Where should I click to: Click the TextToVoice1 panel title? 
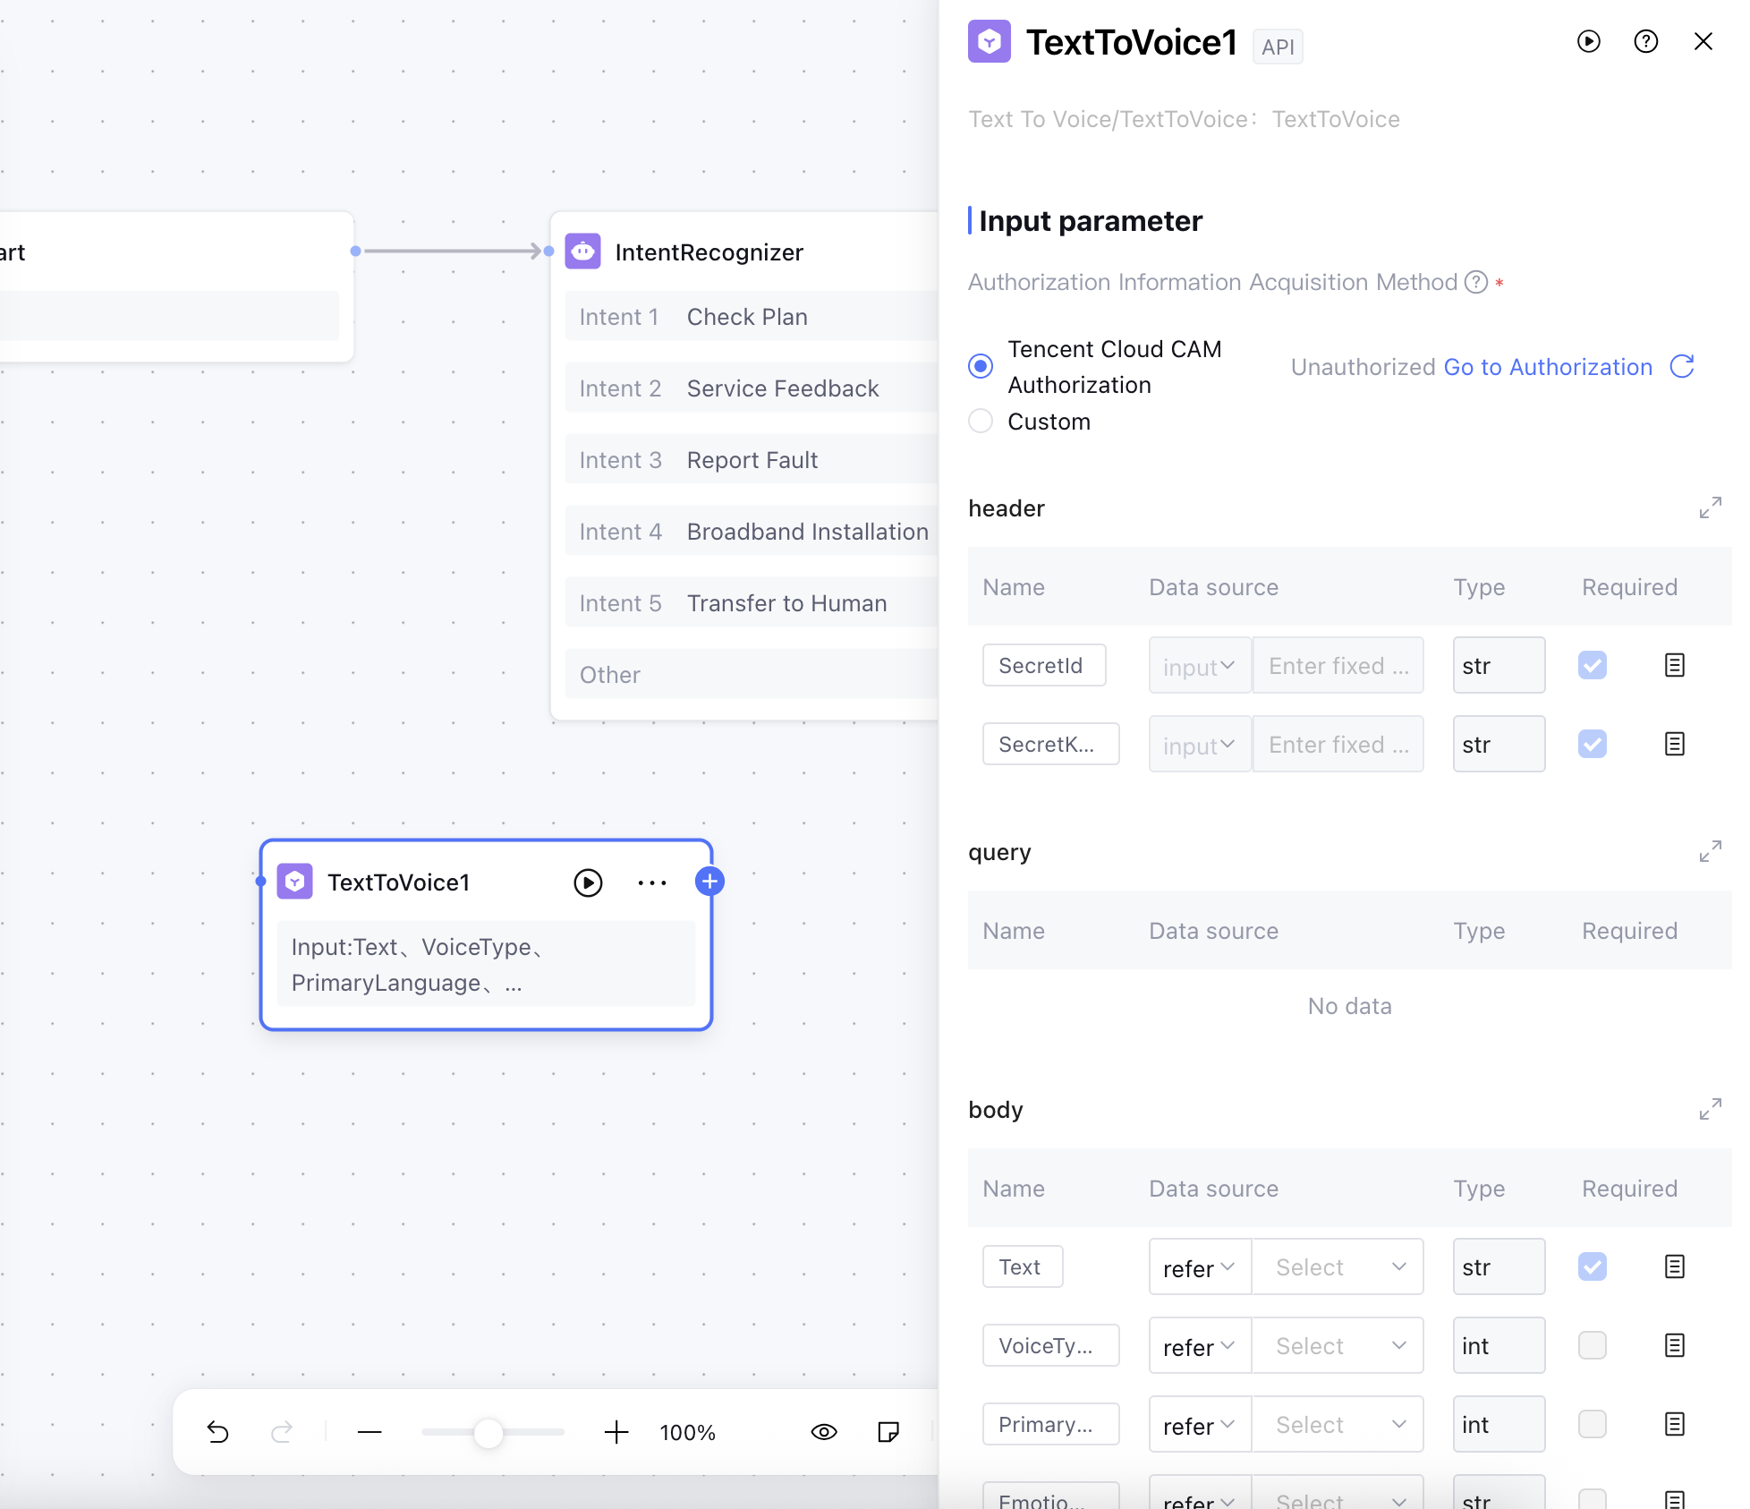pos(1131,42)
